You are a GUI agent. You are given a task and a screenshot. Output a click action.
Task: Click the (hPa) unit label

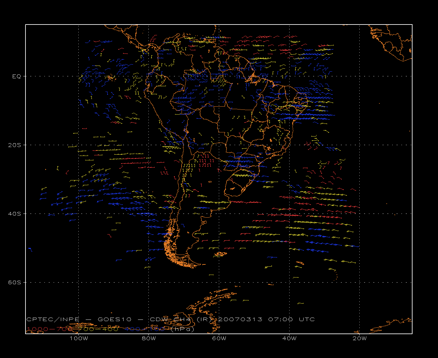tap(183, 329)
